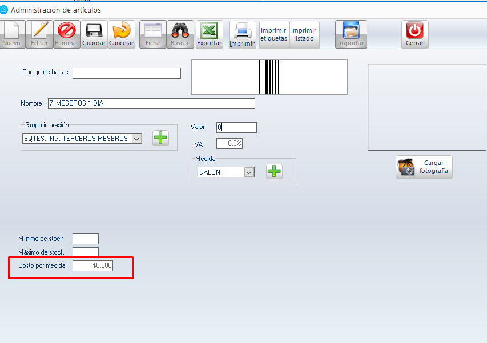Click the Codigo de barras field
This screenshot has height=343, width=487.
[126, 73]
